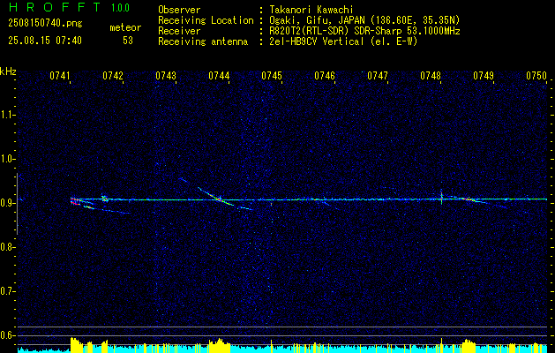Click the 0741 time marker
Image resolution: width=555 pixels, height=353 pixels.
pos(60,75)
